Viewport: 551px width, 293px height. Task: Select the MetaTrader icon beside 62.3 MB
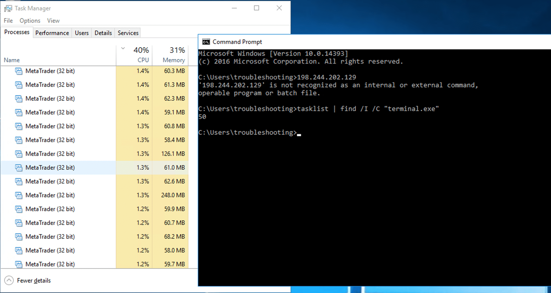coord(19,99)
